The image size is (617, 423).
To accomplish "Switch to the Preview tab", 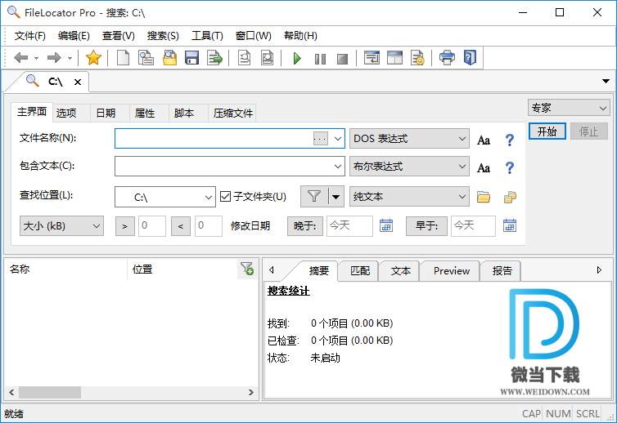I will pyautogui.click(x=452, y=270).
